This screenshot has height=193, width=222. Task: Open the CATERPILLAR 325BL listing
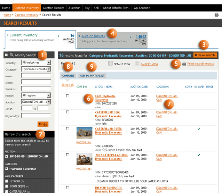tap(109, 131)
